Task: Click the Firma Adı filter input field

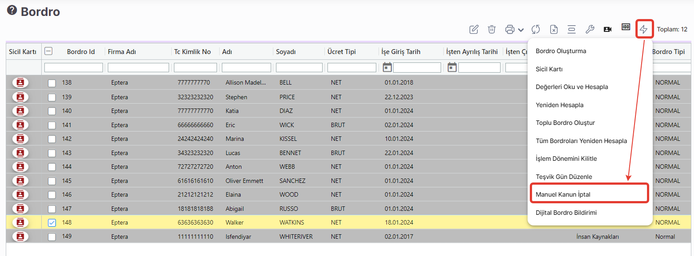Action: (x=138, y=68)
